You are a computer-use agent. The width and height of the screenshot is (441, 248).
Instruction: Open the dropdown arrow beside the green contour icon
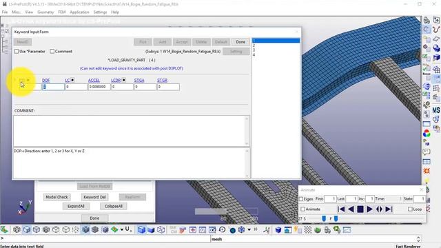122,229
